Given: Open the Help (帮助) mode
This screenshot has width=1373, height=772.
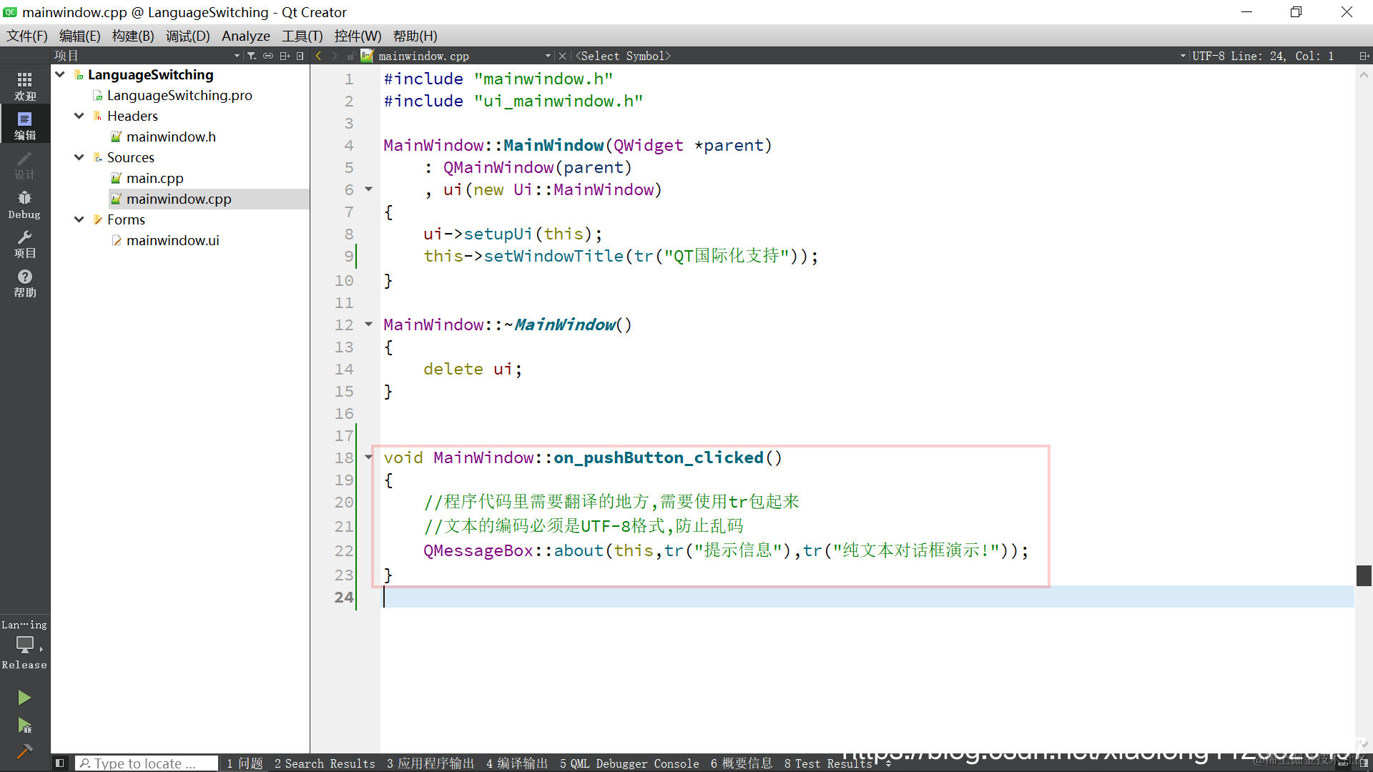Looking at the screenshot, I should [x=24, y=283].
